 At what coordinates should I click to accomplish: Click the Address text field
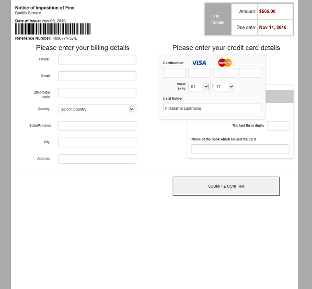[97, 159]
